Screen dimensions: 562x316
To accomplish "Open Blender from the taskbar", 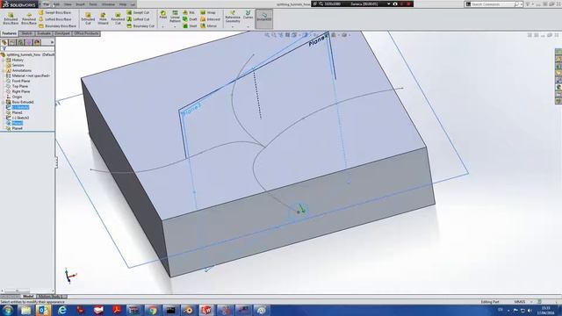I will 189,310.
